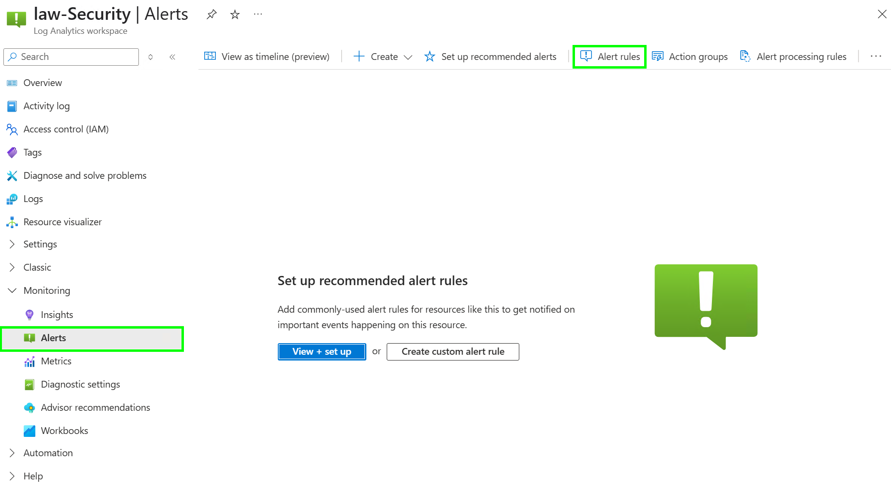Click the Diagnostic settings icon
Screen dimensions: 891x491
pos(30,385)
